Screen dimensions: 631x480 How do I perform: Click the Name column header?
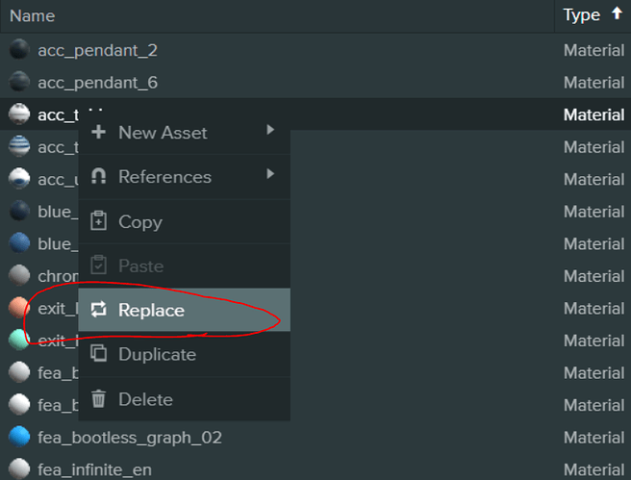pyautogui.click(x=32, y=15)
